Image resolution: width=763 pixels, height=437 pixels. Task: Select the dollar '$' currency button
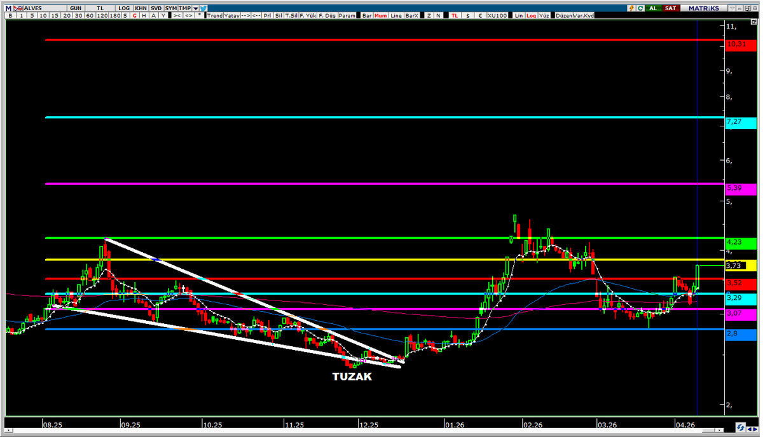pos(468,15)
